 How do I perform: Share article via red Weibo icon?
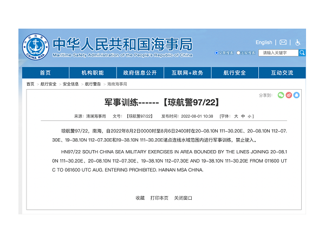[x=289, y=95]
